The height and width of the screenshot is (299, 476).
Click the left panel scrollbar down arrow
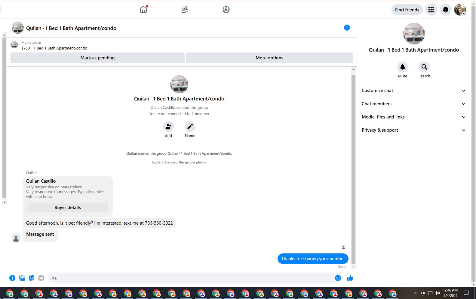point(4,202)
